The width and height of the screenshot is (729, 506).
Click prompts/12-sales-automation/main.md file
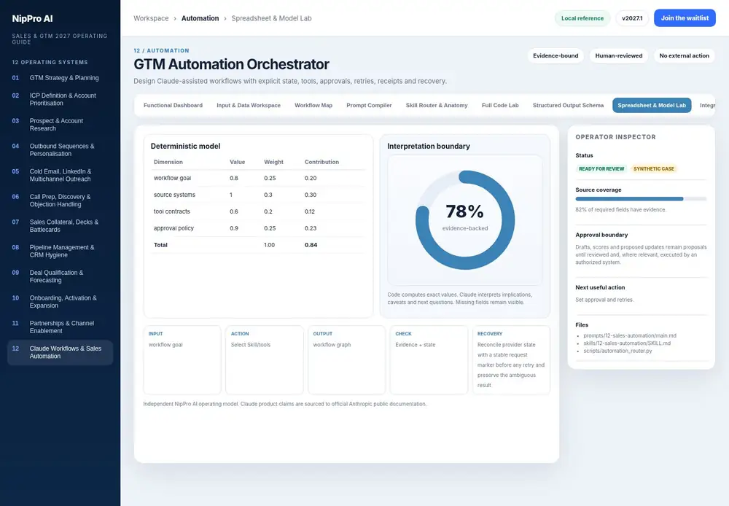click(630, 336)
